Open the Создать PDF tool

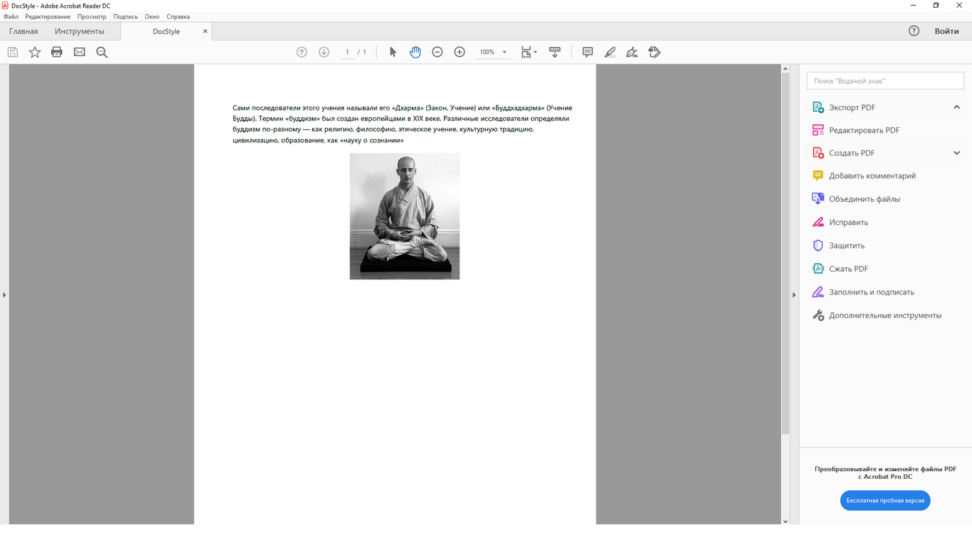(844, 153)
